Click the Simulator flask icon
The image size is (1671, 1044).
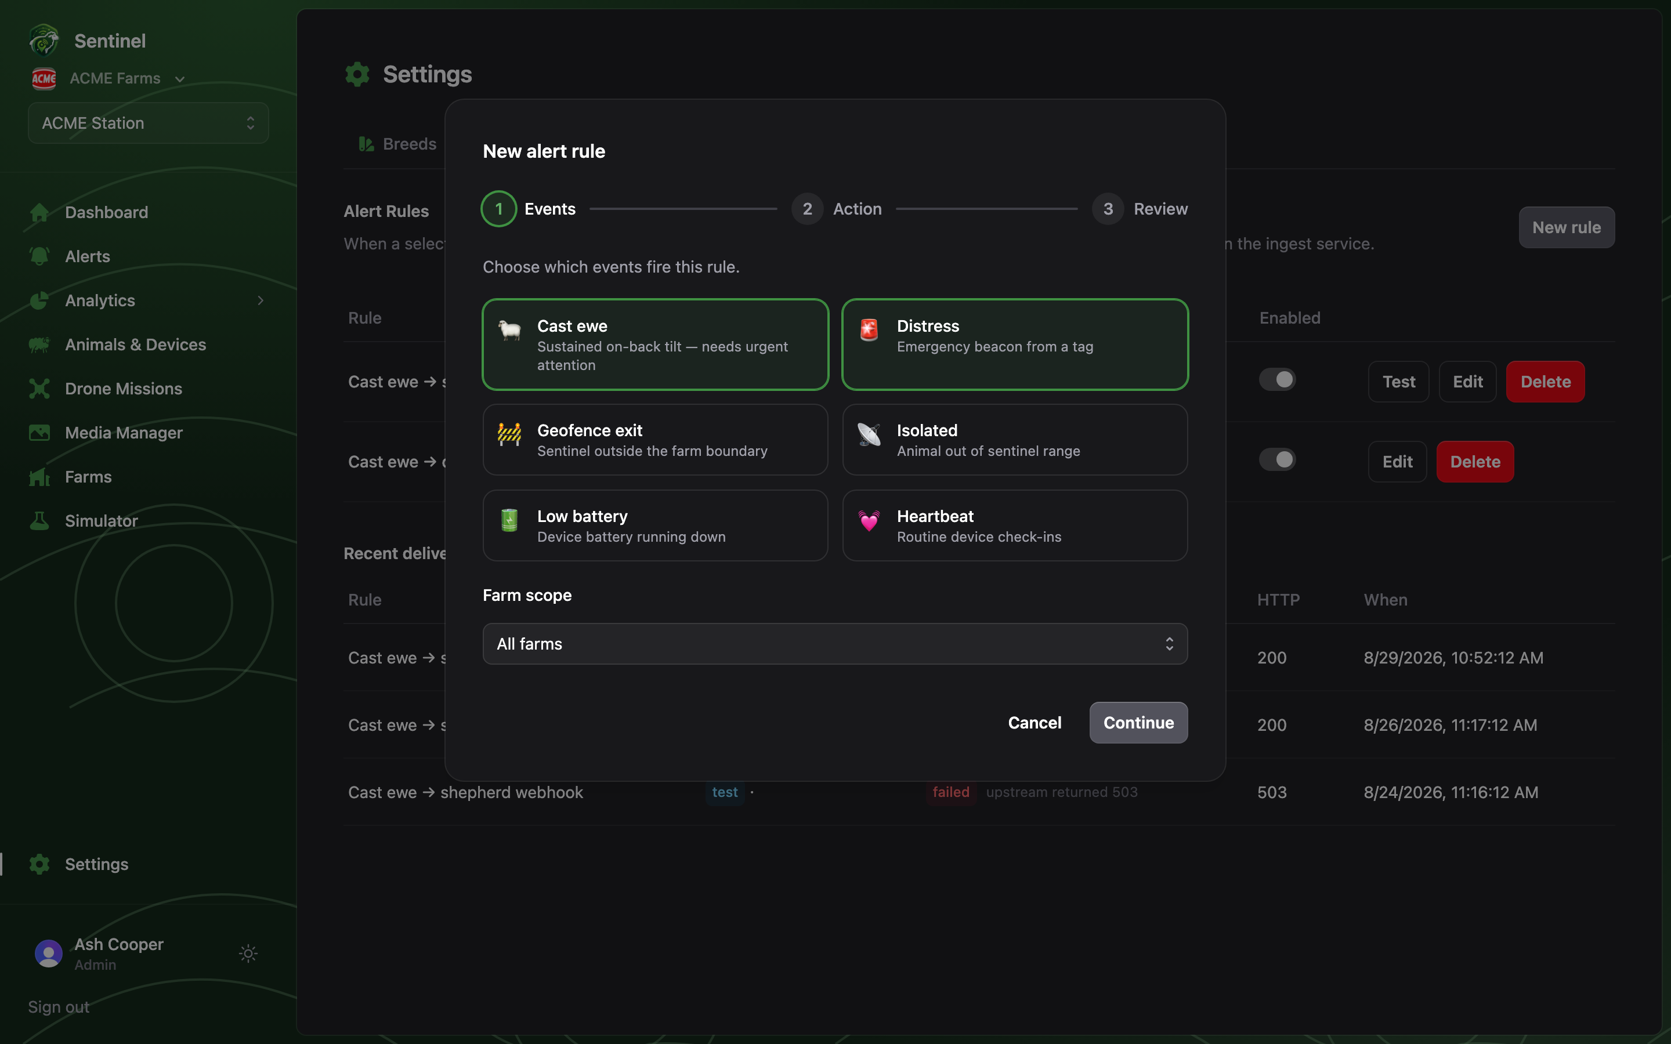point(39,521)
